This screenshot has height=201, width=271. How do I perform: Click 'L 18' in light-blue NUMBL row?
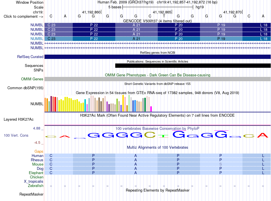[x=264, y=39]
